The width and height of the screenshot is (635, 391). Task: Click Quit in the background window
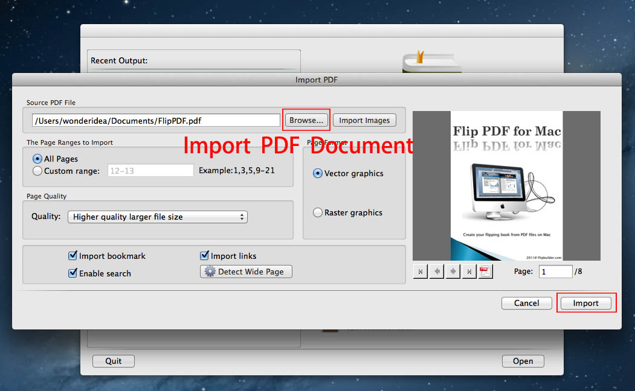point(114,361)
